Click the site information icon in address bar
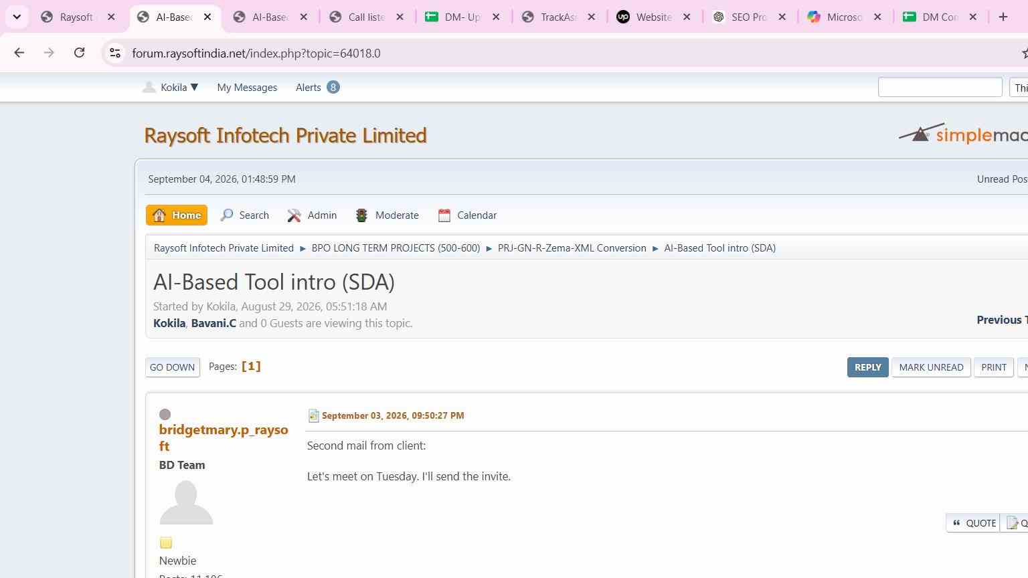This screenshot has width=1028, height=578. [x=115, y=53]
